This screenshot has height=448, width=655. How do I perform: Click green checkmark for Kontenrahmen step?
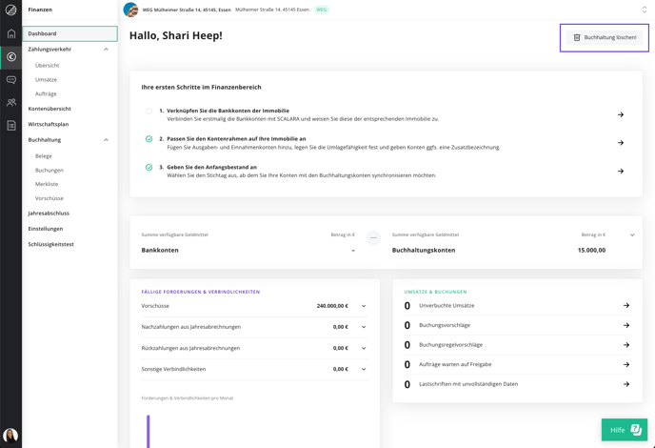pos(149,139)
